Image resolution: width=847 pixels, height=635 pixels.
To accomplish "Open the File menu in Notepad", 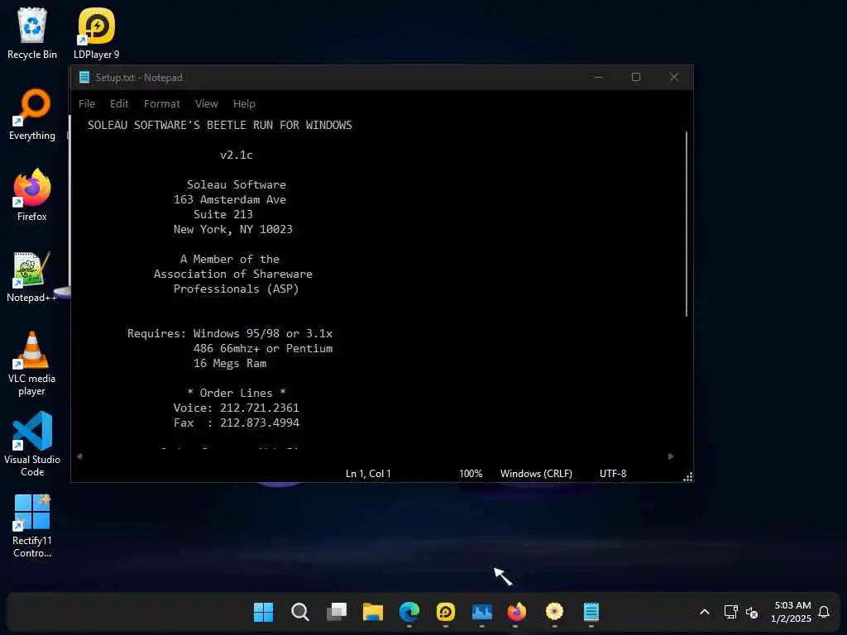I will pos(86,103).
